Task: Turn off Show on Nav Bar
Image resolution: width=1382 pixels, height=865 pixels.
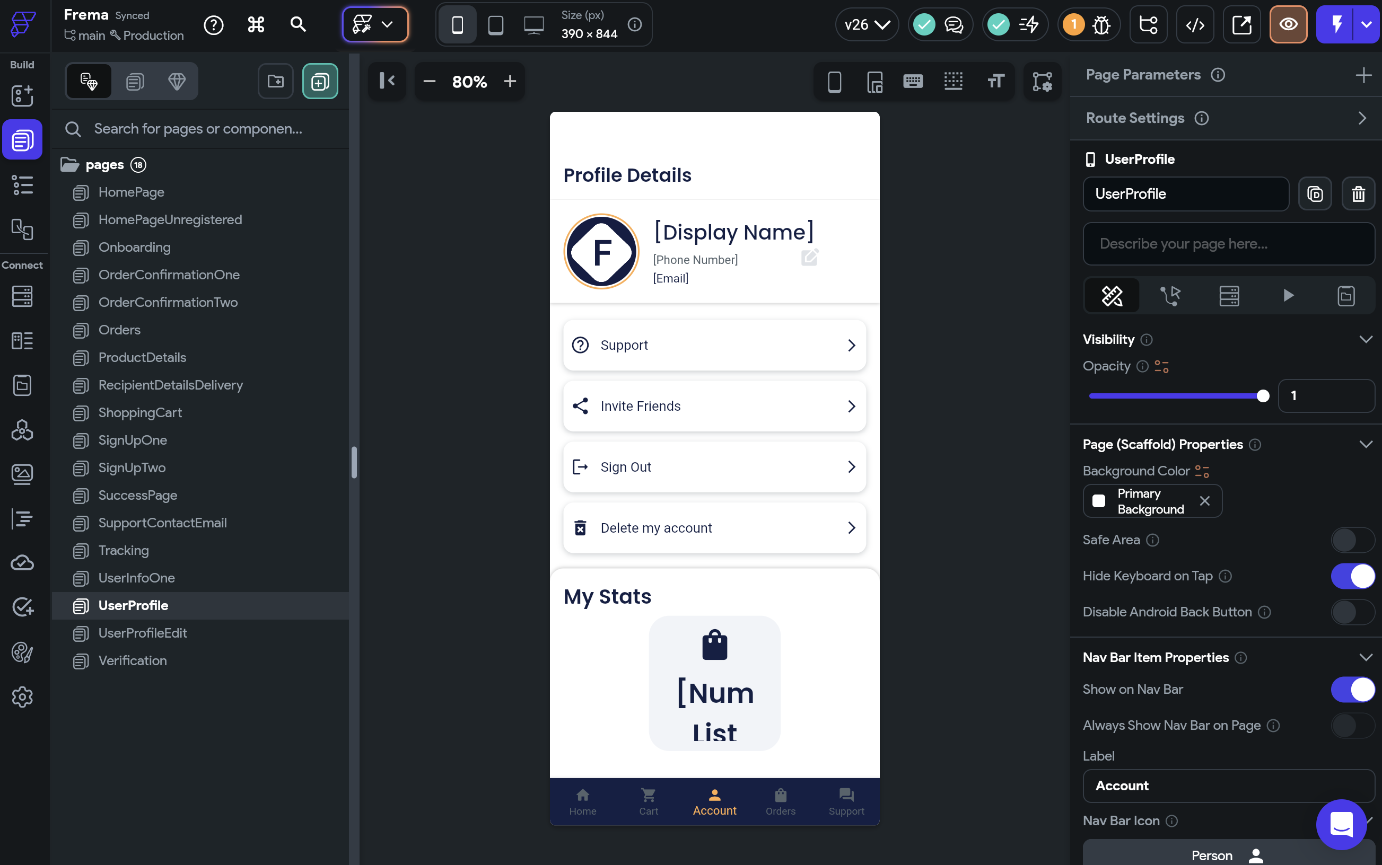Action: coord(1353,690)
